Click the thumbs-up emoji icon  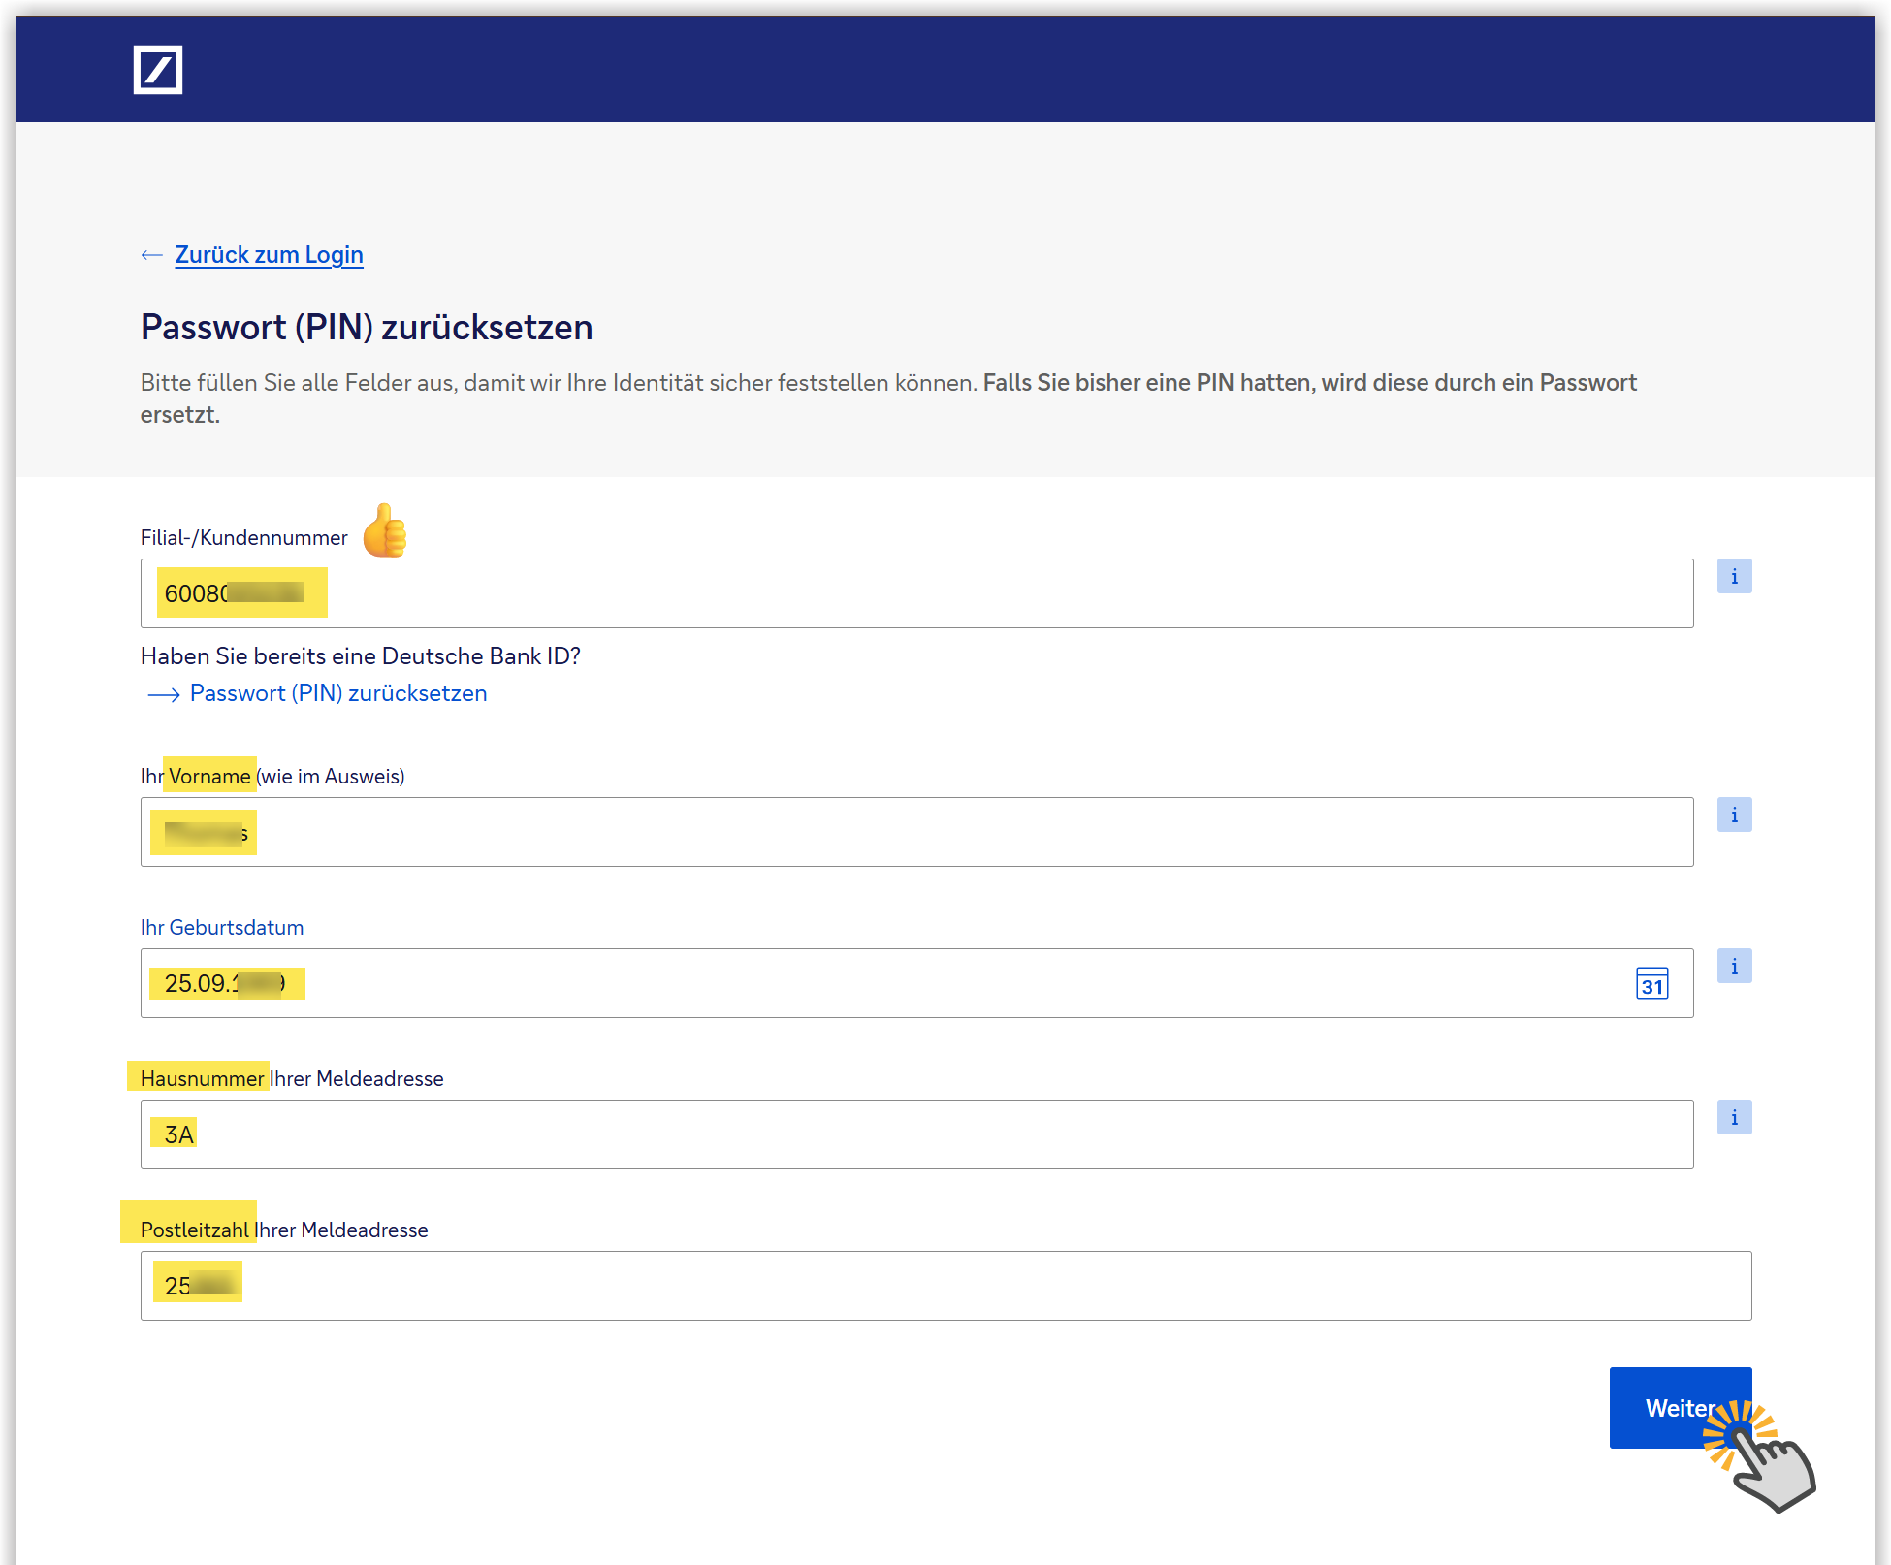tap(385, 531)
